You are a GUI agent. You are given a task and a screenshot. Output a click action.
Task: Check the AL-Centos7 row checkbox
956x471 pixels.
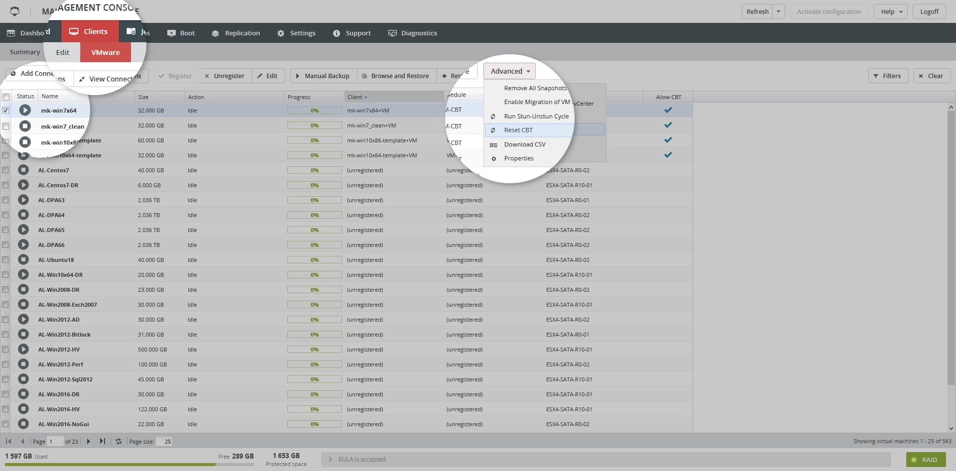pyautogui.click(x=5, y=170)
